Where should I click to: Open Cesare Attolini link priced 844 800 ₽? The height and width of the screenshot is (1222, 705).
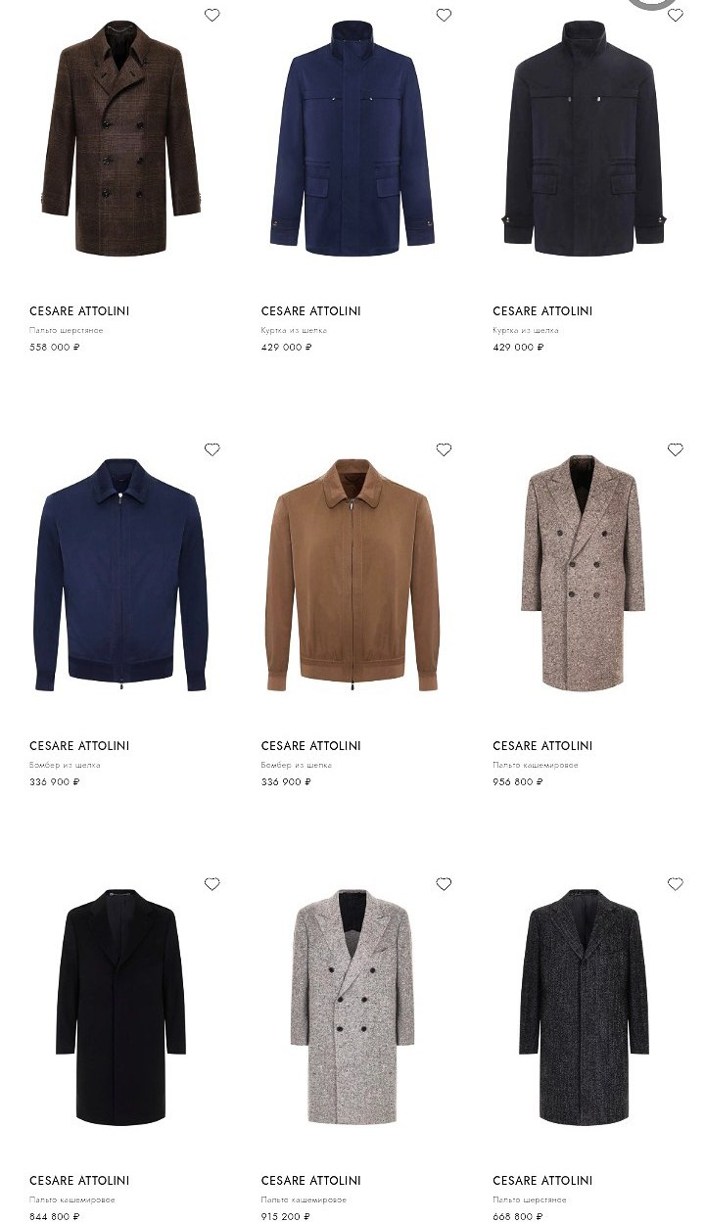(x=79, y=1181)
